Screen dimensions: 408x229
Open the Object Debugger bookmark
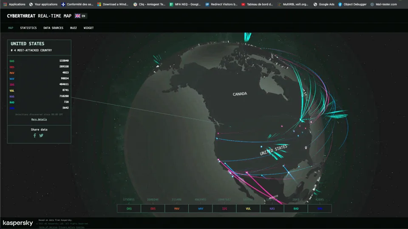352,4
